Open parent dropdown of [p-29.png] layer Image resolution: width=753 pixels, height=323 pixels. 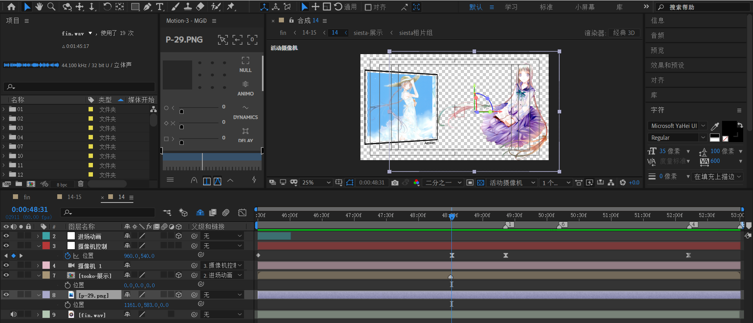(222, 295)
